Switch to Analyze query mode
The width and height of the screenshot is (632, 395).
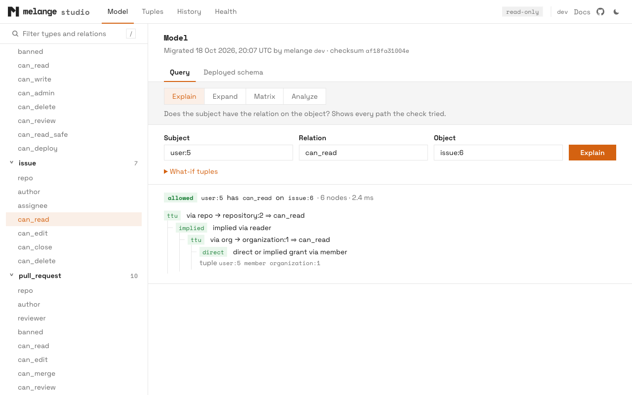point(305,96)
